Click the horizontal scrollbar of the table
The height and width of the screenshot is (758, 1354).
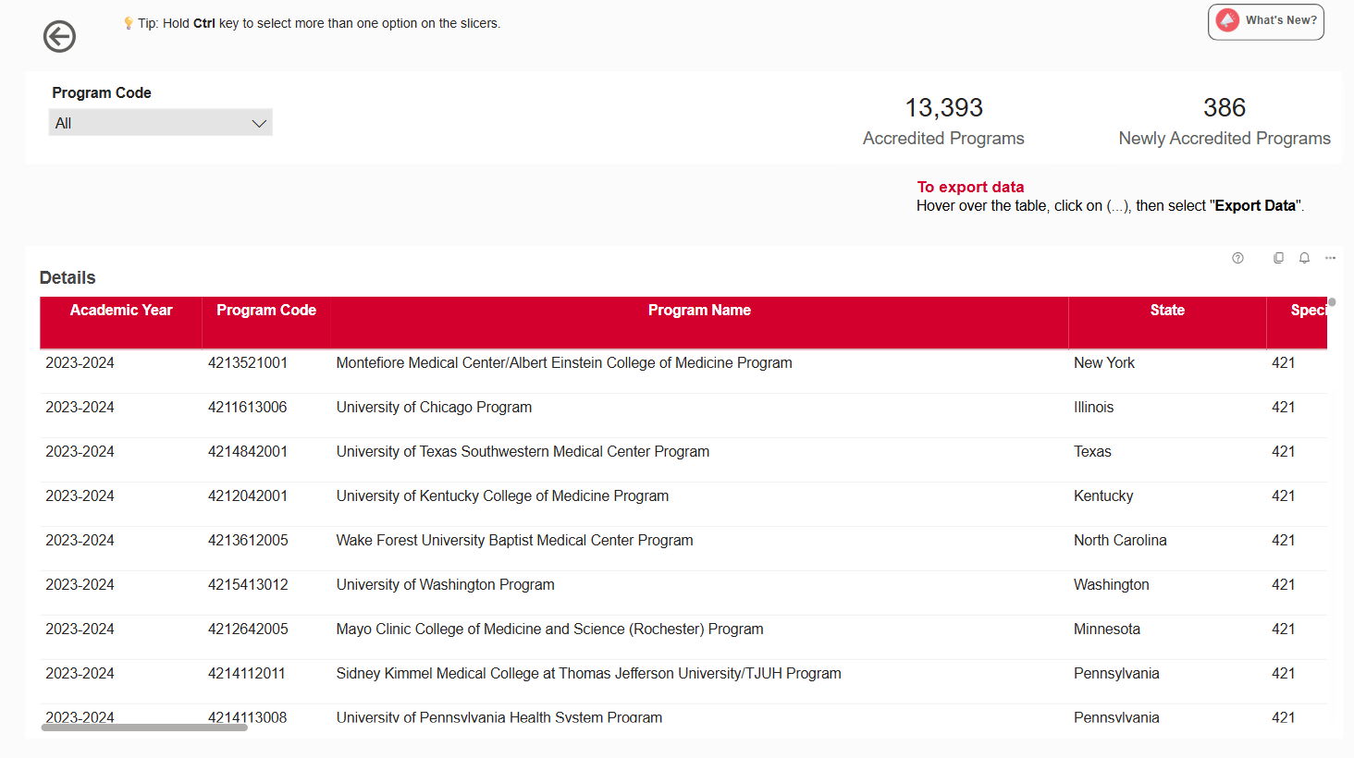coord(144,727)
